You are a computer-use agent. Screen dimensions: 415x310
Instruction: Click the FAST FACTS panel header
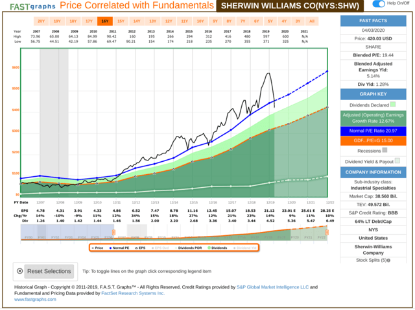pyautogui.click(x=373, y=21)
